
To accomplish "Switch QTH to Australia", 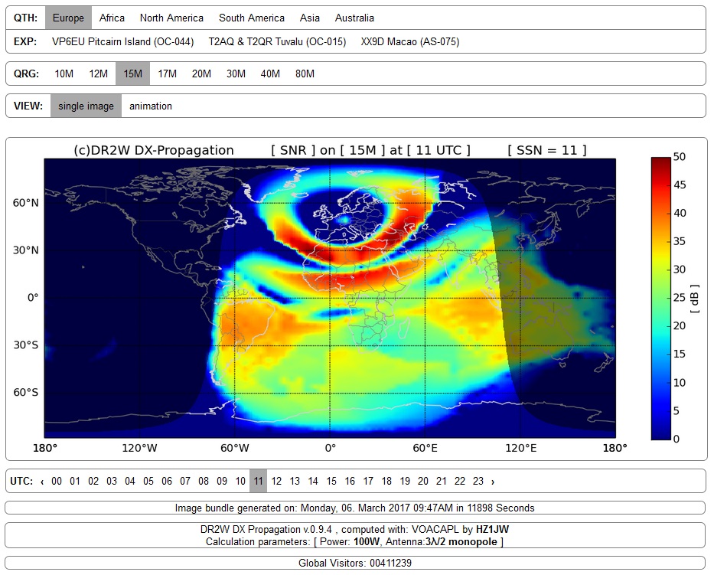I will click(355, 18).
